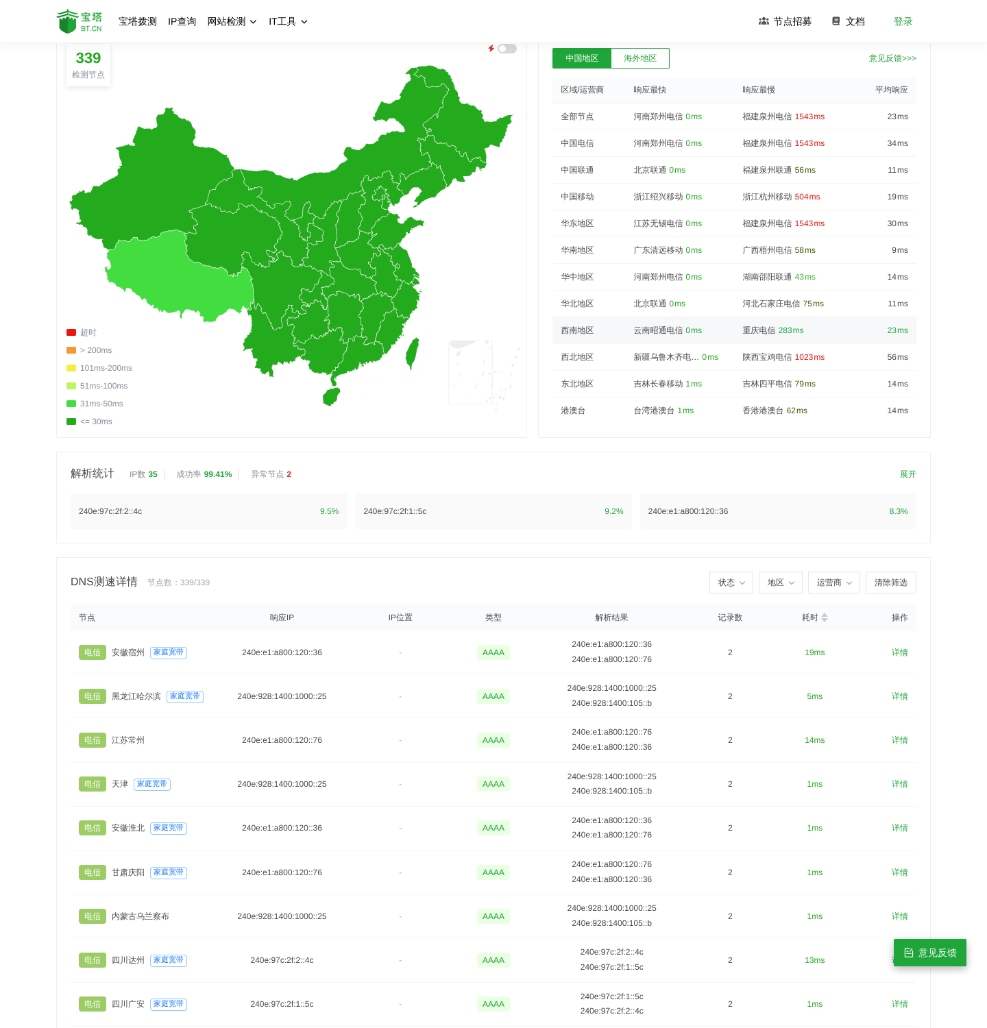Open the 网站检测 dropdown menu
Image resolution: width=987 pixels, height=1028 pixels.
(x=232, y=21)
